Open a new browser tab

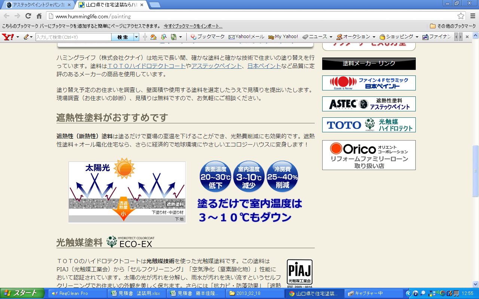pos(155,5)
